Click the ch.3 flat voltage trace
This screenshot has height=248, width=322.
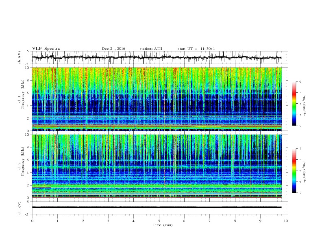point(157,207)
